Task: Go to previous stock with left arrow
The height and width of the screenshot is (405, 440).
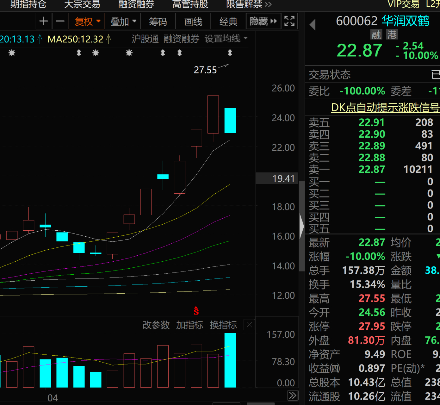Action: pyautogui.click(x=313, y=24)
